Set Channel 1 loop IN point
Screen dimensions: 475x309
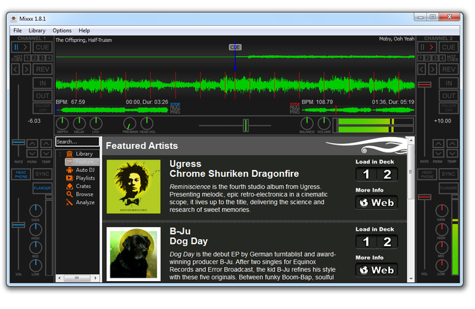point(43,83)
